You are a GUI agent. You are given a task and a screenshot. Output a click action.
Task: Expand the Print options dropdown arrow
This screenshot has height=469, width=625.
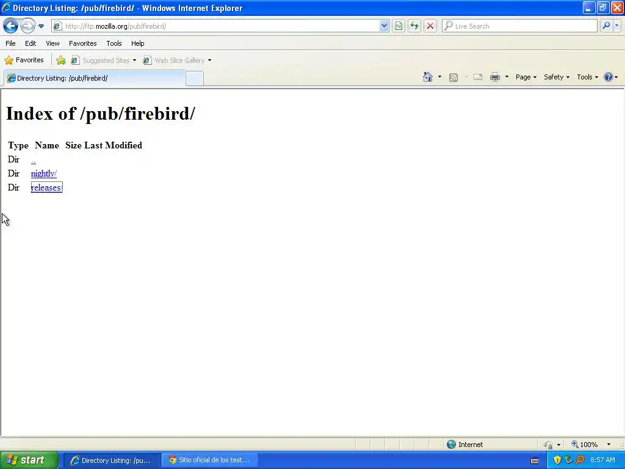(507, 77)
